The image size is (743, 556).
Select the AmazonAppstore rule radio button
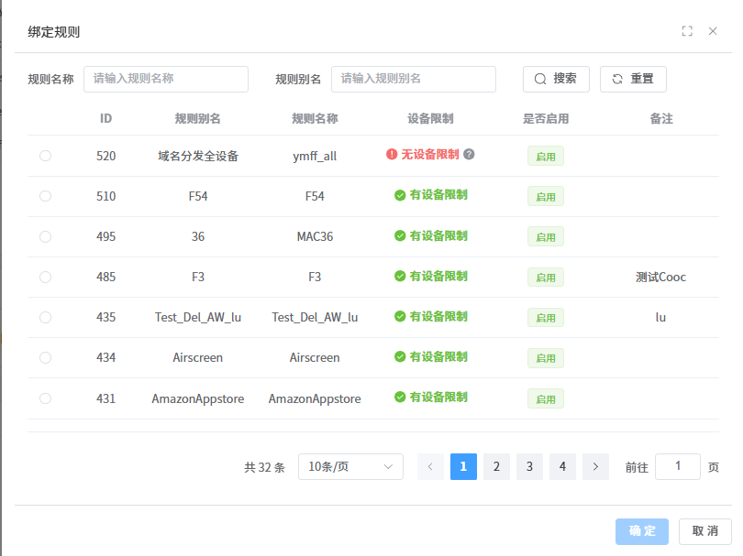46,398
